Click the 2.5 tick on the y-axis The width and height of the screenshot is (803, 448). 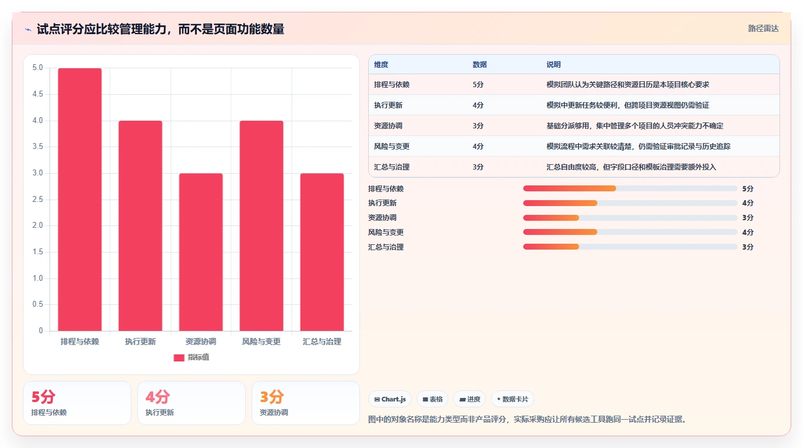point(37,200)
